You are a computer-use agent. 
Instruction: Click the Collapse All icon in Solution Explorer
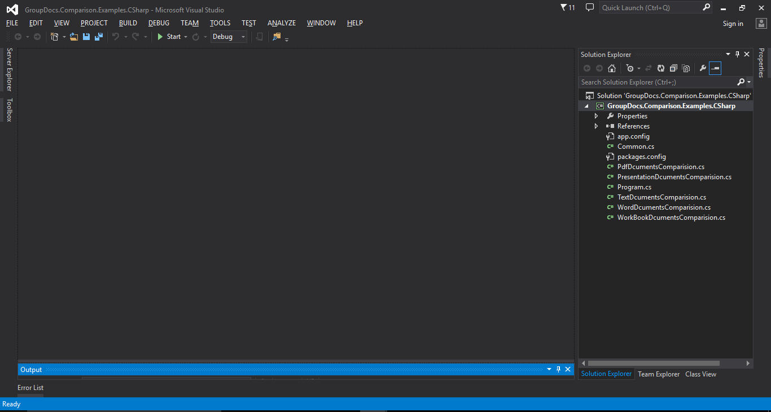tap(673, 68)
